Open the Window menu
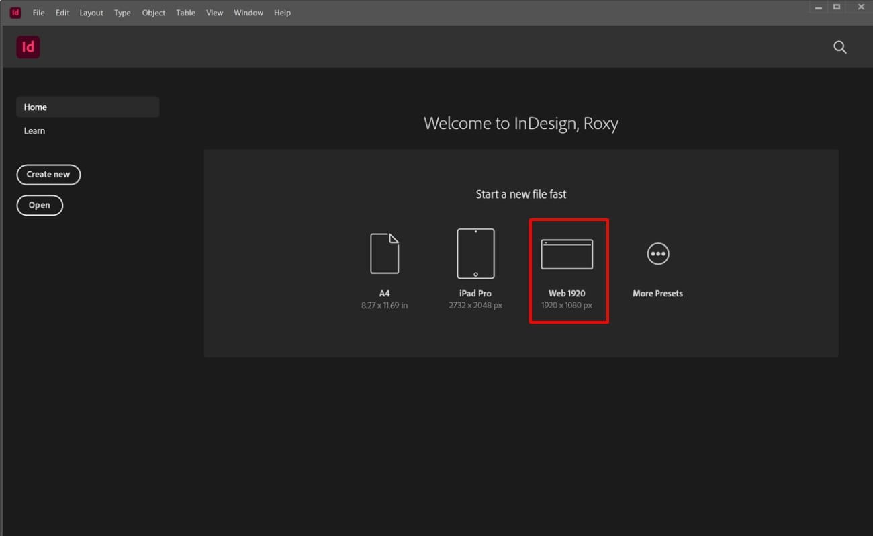Viewport: 873px width, 536px height. coord(248,13)
